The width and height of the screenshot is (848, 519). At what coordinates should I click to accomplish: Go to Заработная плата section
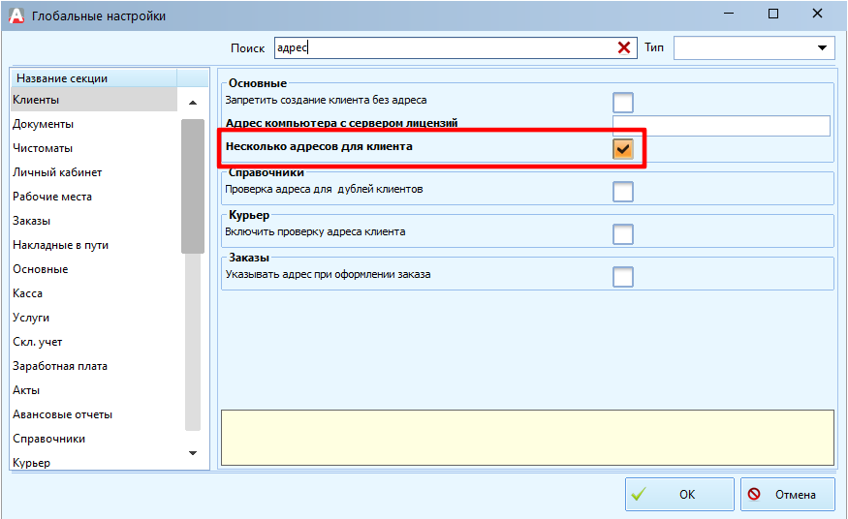pyautogui.click(x=60, y=366)
